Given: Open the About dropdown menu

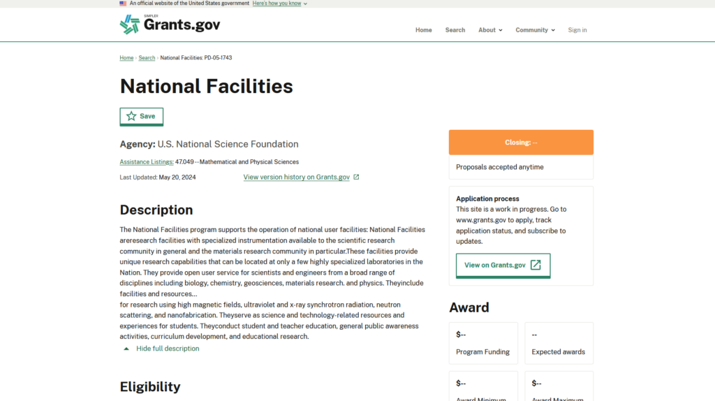Looking at the screenshot, I should click(490, 30).
